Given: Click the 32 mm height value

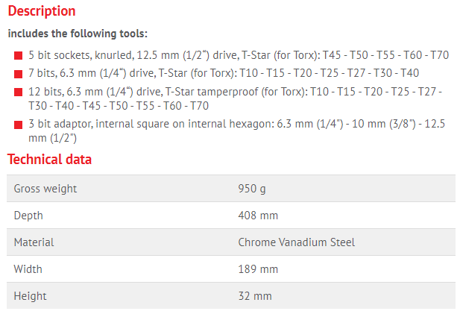Looking at the screenshot, I should coord(255,296).
